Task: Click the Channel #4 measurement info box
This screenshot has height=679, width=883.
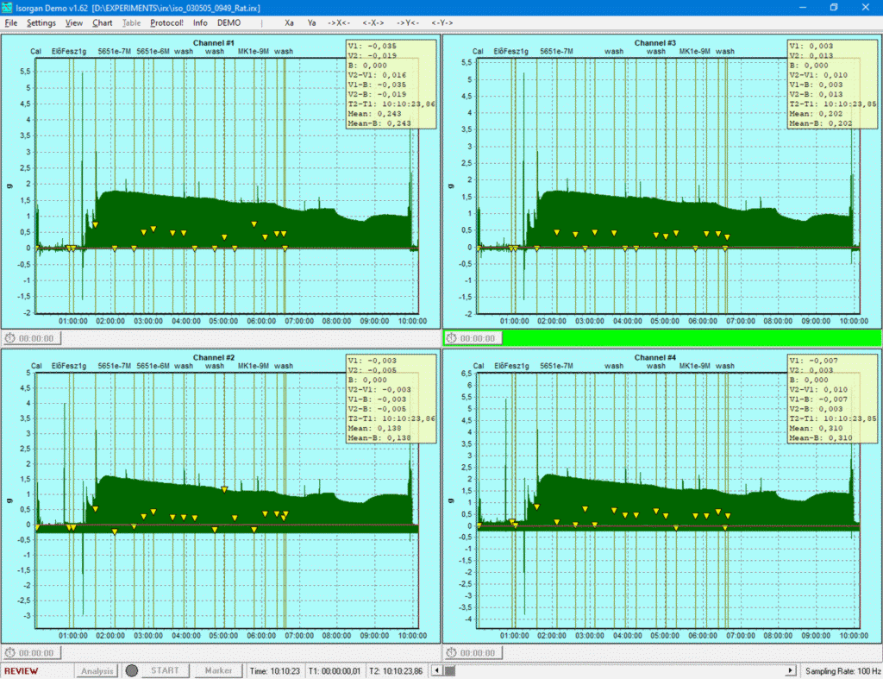Action: point(832,399)
